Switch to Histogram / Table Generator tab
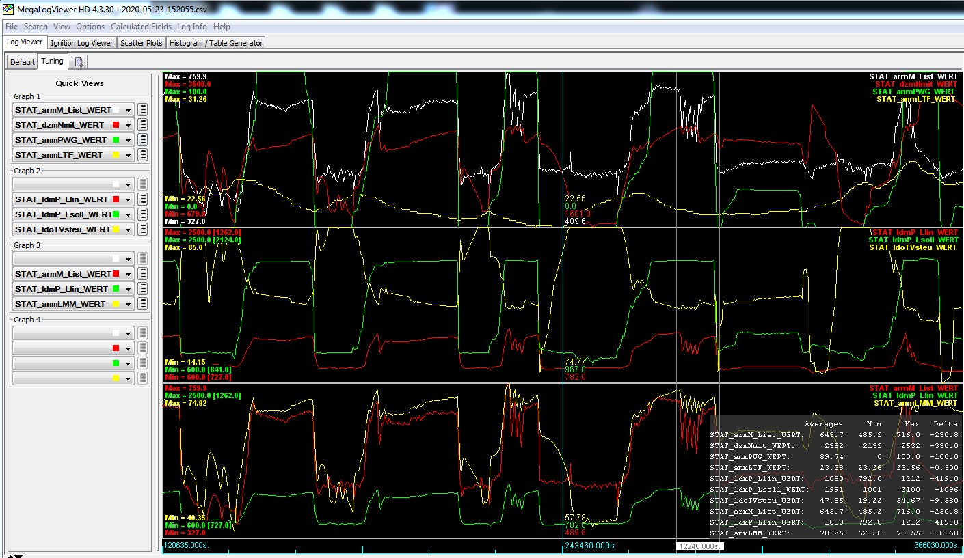 (215, 43)
